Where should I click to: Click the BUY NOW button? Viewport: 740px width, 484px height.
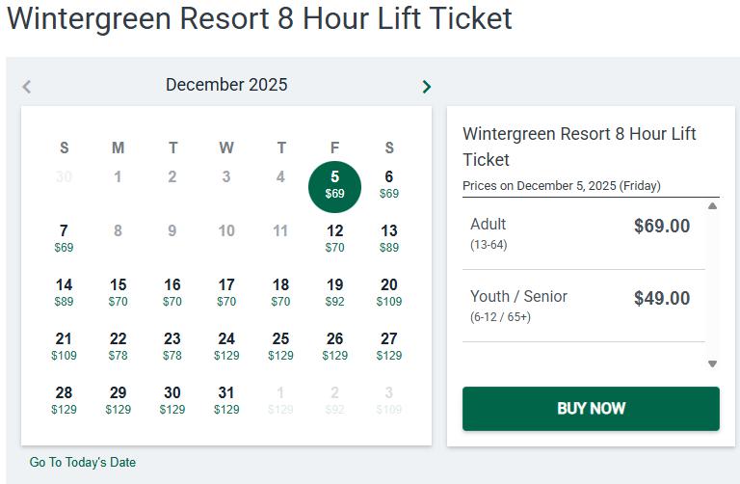tap(591, 409)
